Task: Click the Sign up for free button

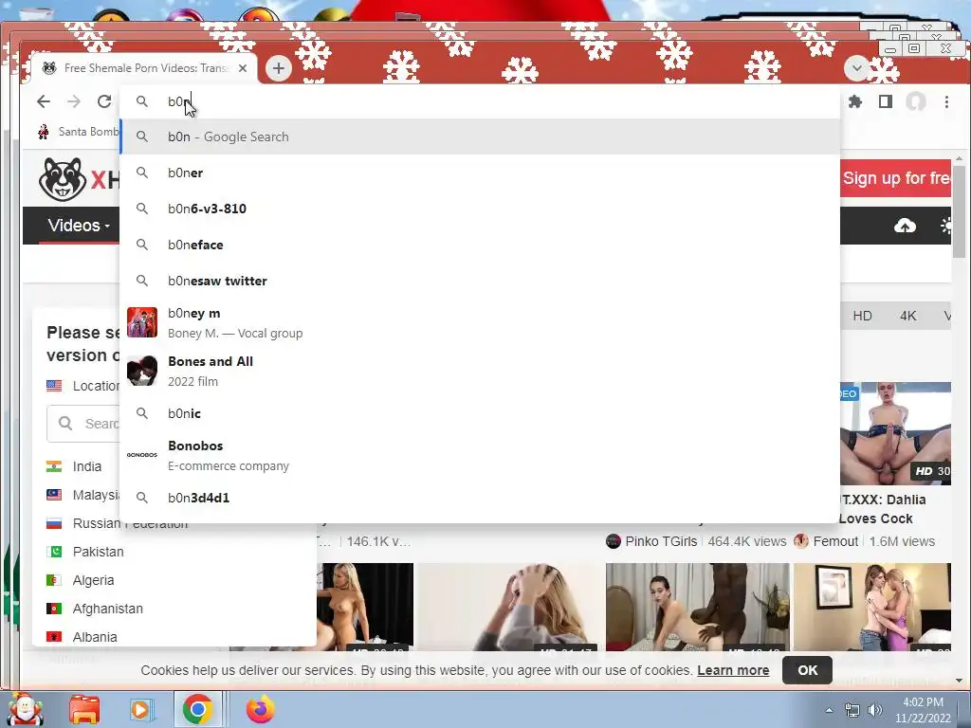Action: [x=895, y=178]
